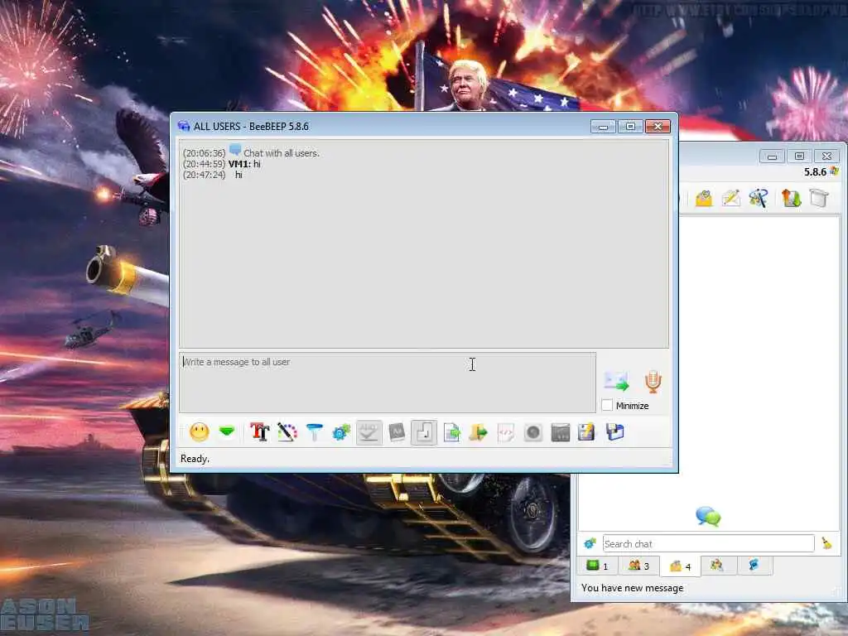The width and height of the screenshot is (848, 636).
Task: Focus the Search chat field
Action: pyautogui.click(x=709, y=543)
